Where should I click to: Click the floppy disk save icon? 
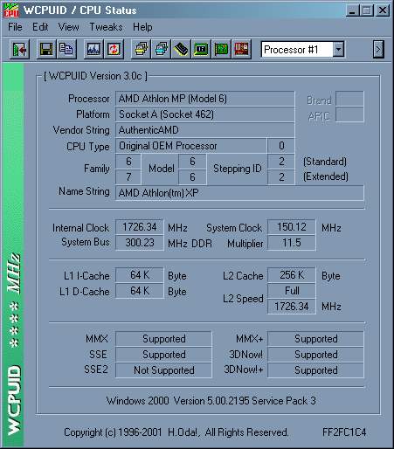[x=46, y=50]
